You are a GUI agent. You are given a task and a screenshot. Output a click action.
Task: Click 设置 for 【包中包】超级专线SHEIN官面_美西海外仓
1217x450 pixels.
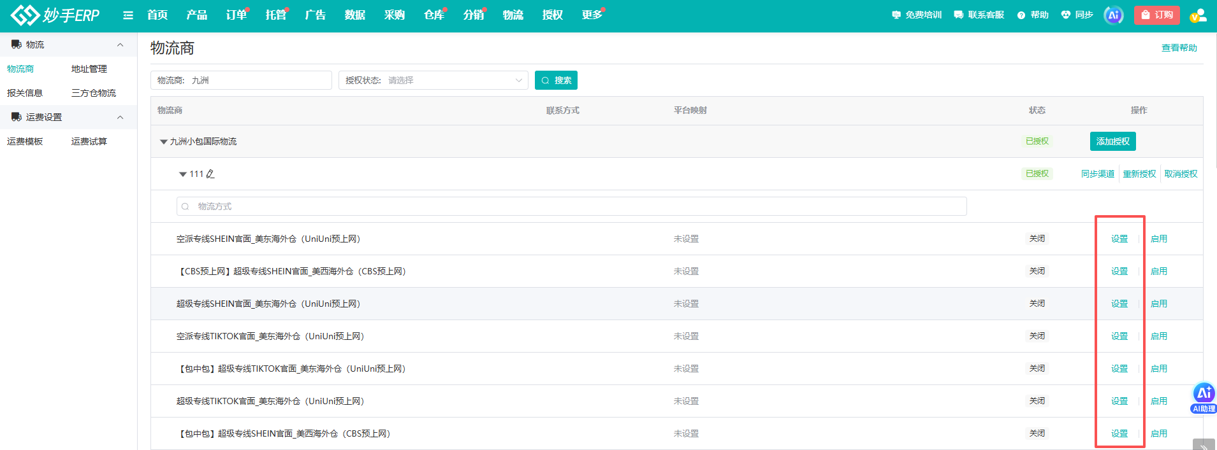pos(1119,433)
